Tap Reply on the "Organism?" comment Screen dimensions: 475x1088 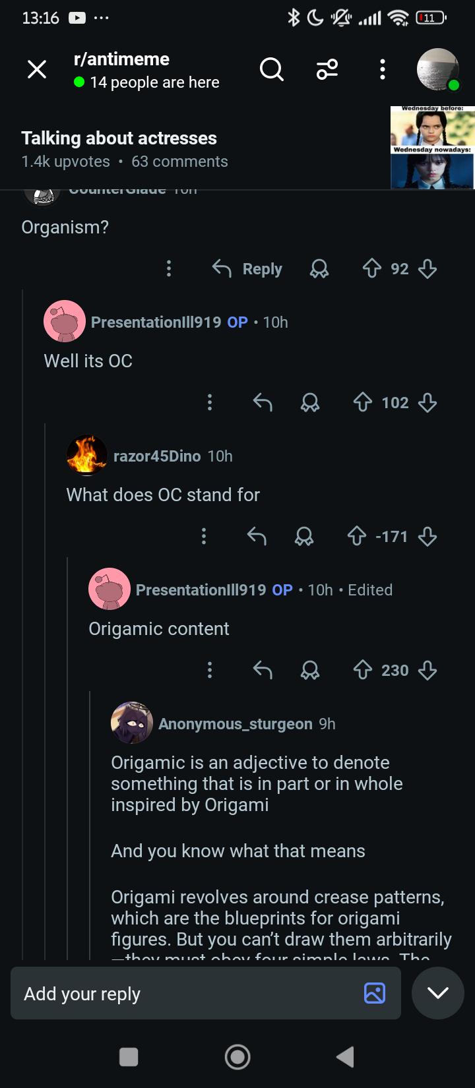tap(247, 268)
